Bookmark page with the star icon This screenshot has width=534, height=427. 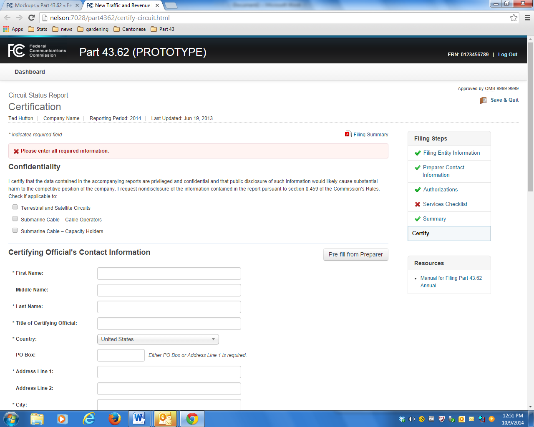coord(514,18)
